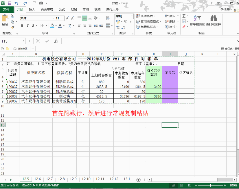Switch to sheet tab 12.8
The width and height of the screenshot is (239, 189).
[x=61, y=179]
